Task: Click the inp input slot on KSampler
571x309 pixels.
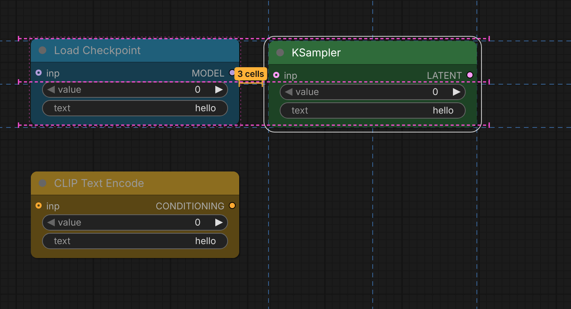Action: (x=276, y=75)
